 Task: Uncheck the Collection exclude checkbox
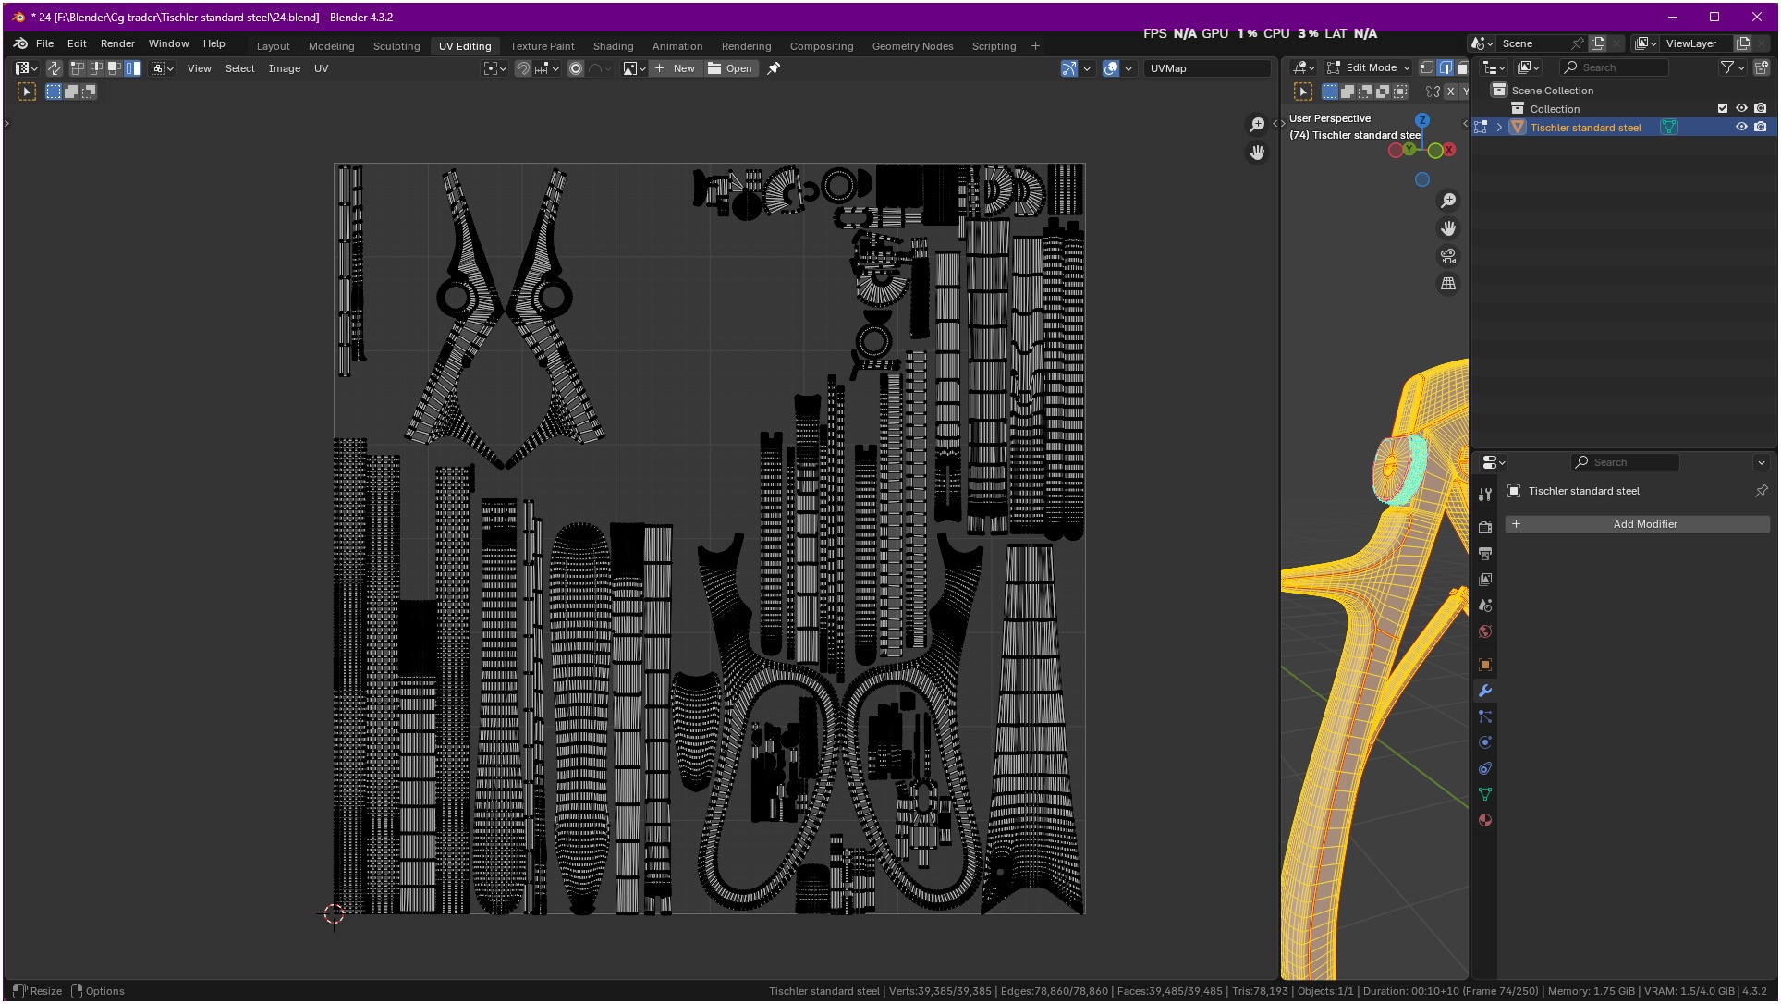pos(1723,109)
